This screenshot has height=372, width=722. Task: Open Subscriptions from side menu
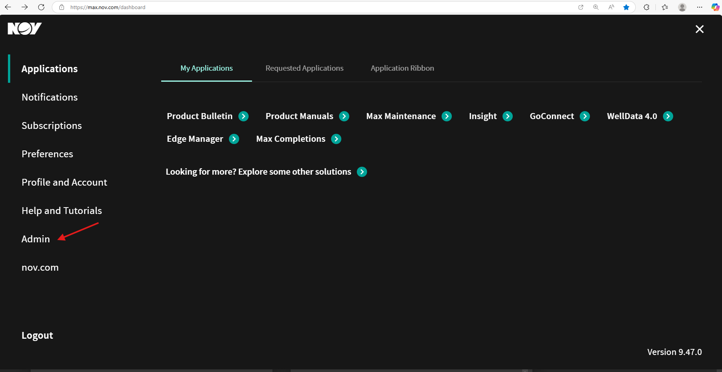[x=52, y=126]
